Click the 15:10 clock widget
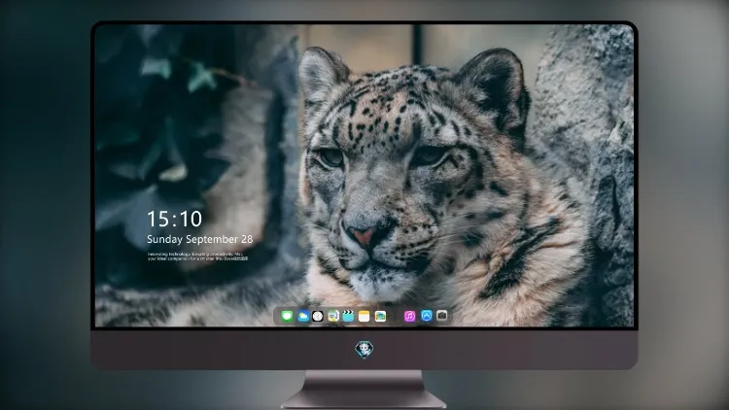The height and width of the screenshot is (410, 729). (x=175, y=219)
